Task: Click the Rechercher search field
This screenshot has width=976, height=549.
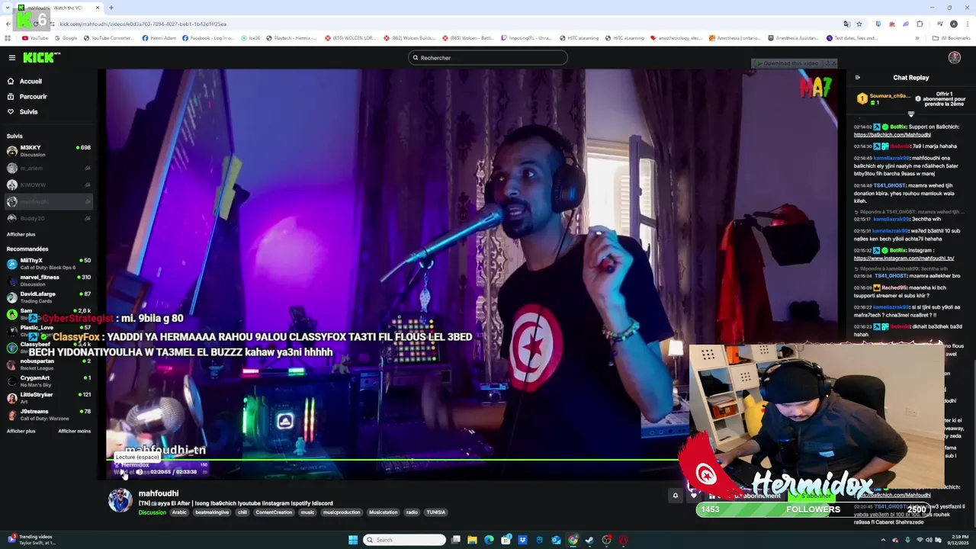Action: pos(488,58)
